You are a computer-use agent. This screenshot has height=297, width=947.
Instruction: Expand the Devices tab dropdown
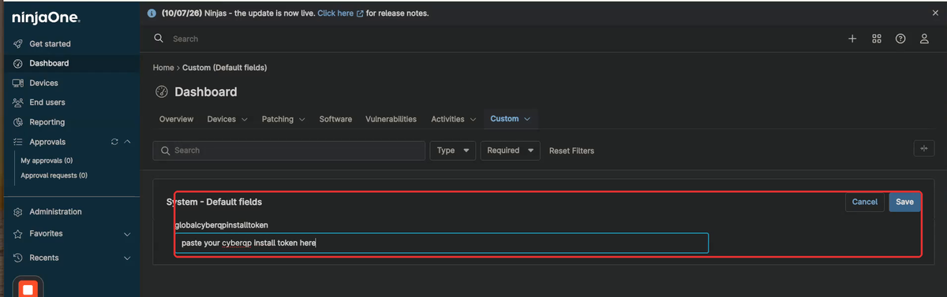click(244, 120)
